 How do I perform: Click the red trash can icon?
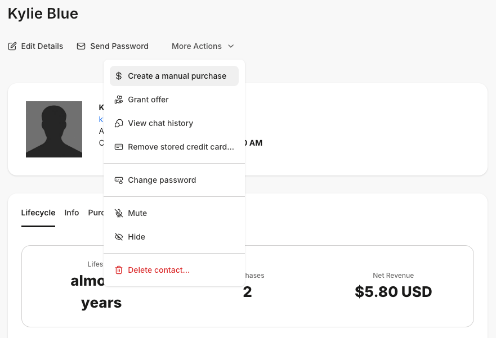119,270
